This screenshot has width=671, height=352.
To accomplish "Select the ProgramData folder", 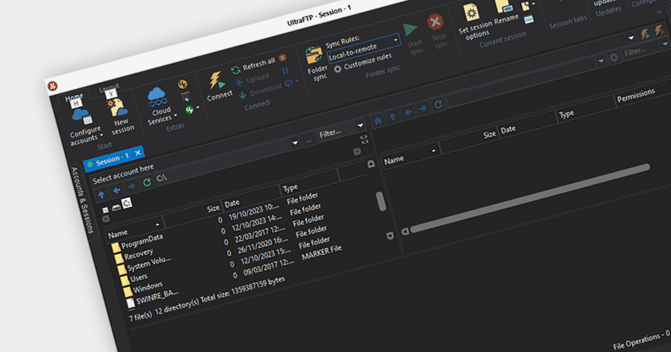I will point(137,242).
